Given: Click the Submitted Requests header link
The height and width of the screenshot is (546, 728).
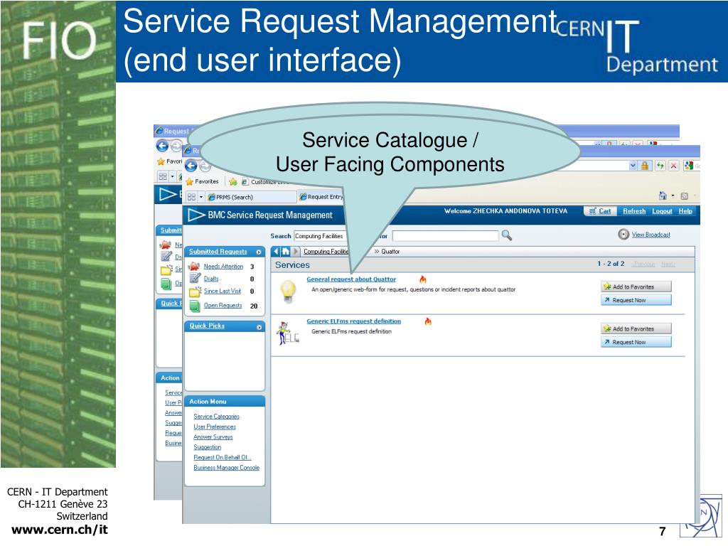Looking at the screenshot, I should coord(218,252).
